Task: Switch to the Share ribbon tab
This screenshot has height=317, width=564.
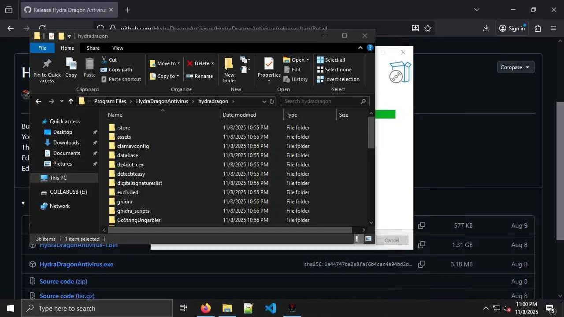Action: coord(93,48)
